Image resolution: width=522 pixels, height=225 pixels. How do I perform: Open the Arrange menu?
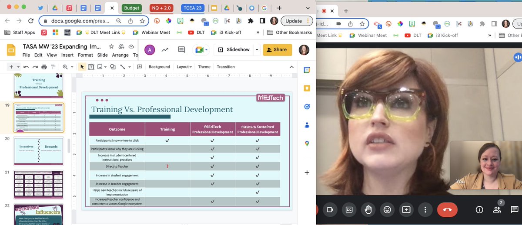(120, 55)
